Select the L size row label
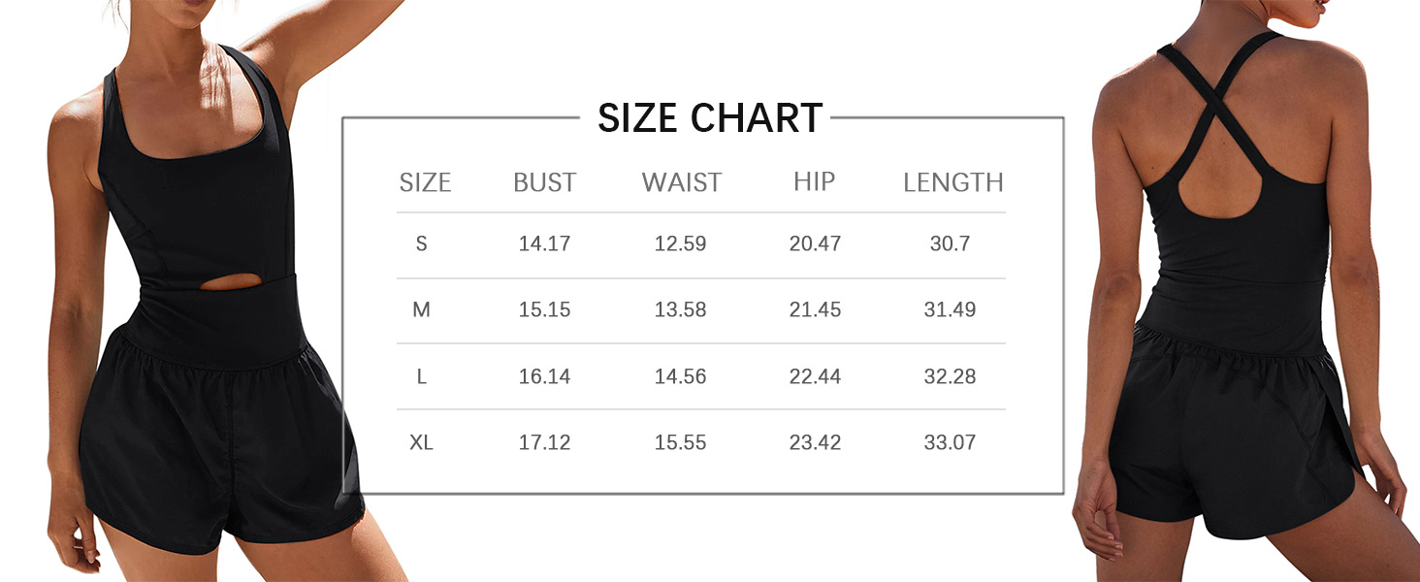Viewport: 1420px width, 582px height. click(x=421, y=376)
